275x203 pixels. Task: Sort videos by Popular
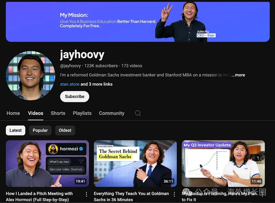(40, 130)
